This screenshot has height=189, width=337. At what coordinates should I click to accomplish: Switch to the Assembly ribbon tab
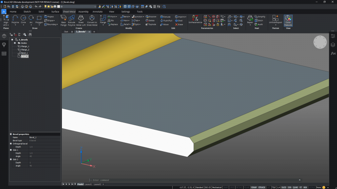tap(83, 12)
